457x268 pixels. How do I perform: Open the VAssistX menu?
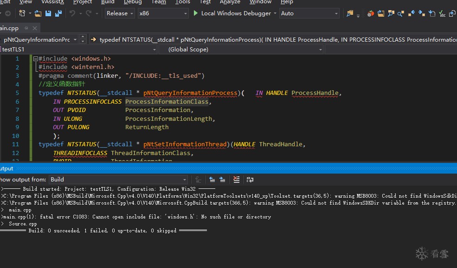click(x=53, y=2)
